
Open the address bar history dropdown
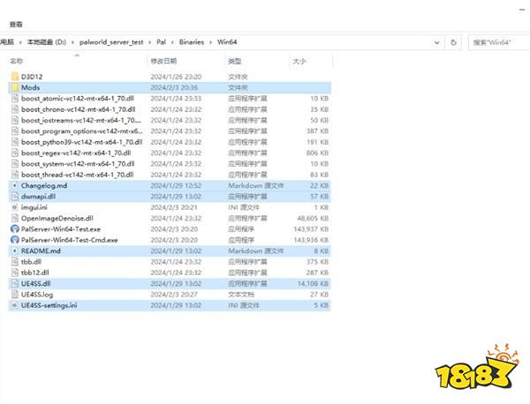[x=437, y=42]
